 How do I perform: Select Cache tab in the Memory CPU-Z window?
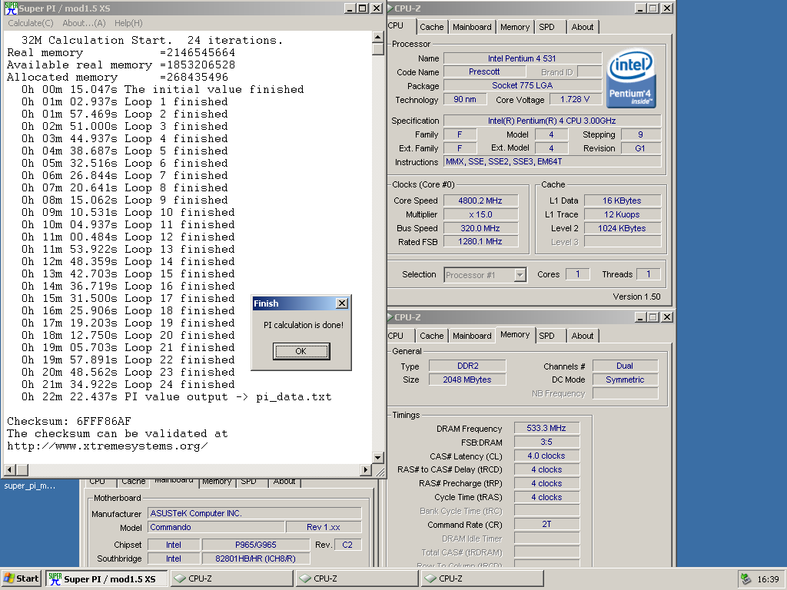(x=432, y=336)
